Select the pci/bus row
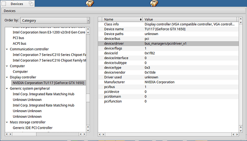The width and height of the screenshot is (247, 141). (x=168, y=87)
